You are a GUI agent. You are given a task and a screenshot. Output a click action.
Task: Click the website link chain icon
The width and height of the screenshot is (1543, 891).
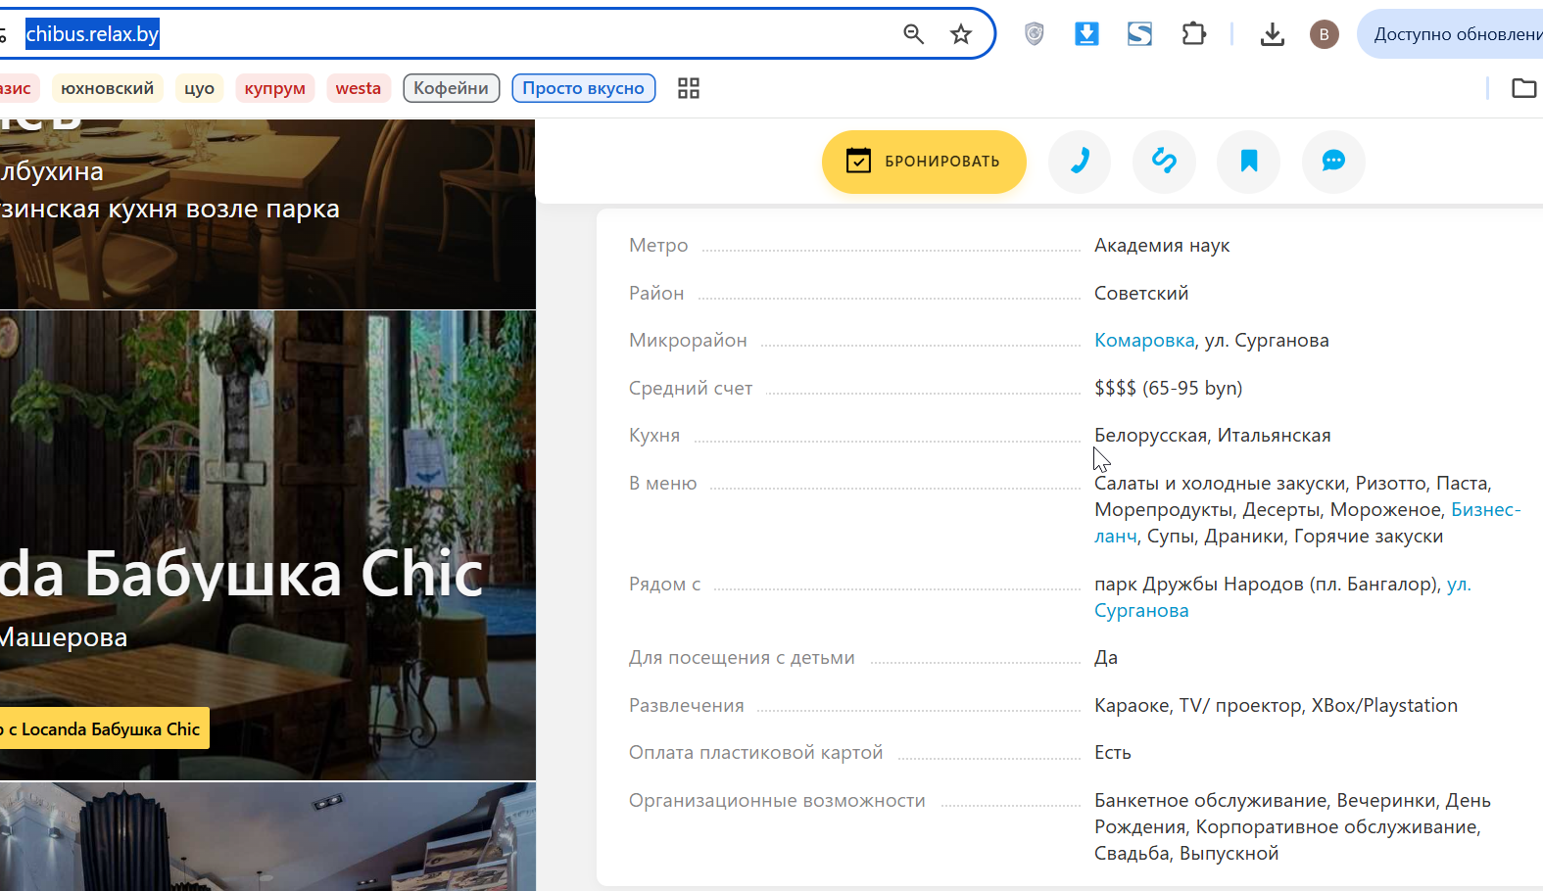click(1164, 162)
